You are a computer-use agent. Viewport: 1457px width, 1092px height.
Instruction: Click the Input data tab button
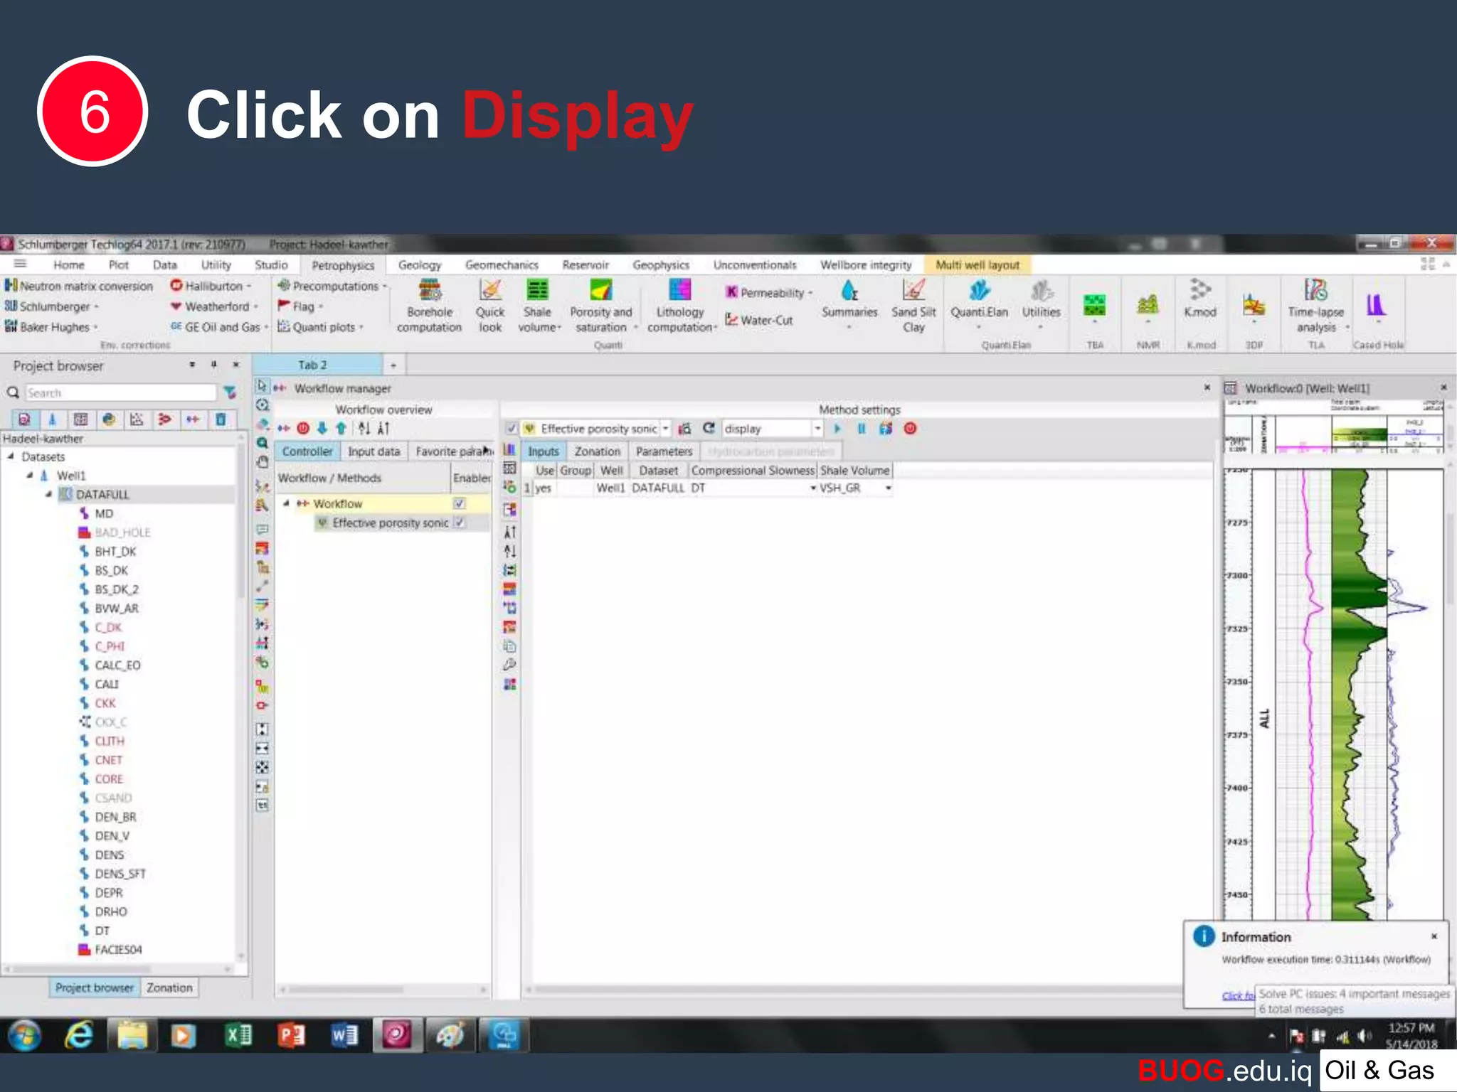click(373, 451)
